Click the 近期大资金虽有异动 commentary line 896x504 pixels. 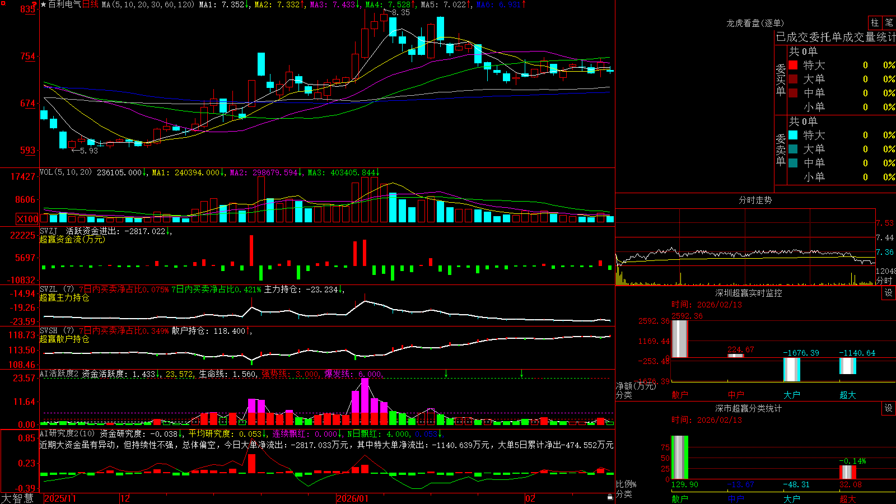326,445
